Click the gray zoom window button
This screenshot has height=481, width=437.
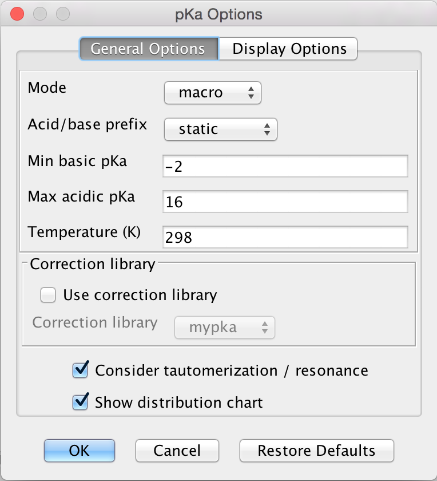(x=62, y=14)
